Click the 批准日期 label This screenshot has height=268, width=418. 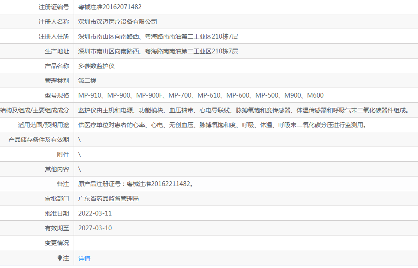[x=57, y=213]
